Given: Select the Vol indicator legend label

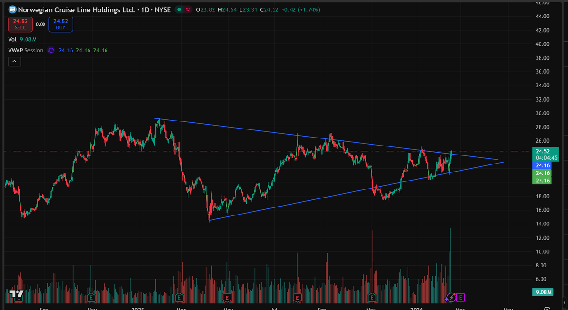Looking at the screenshot, I should coord(12,40).
